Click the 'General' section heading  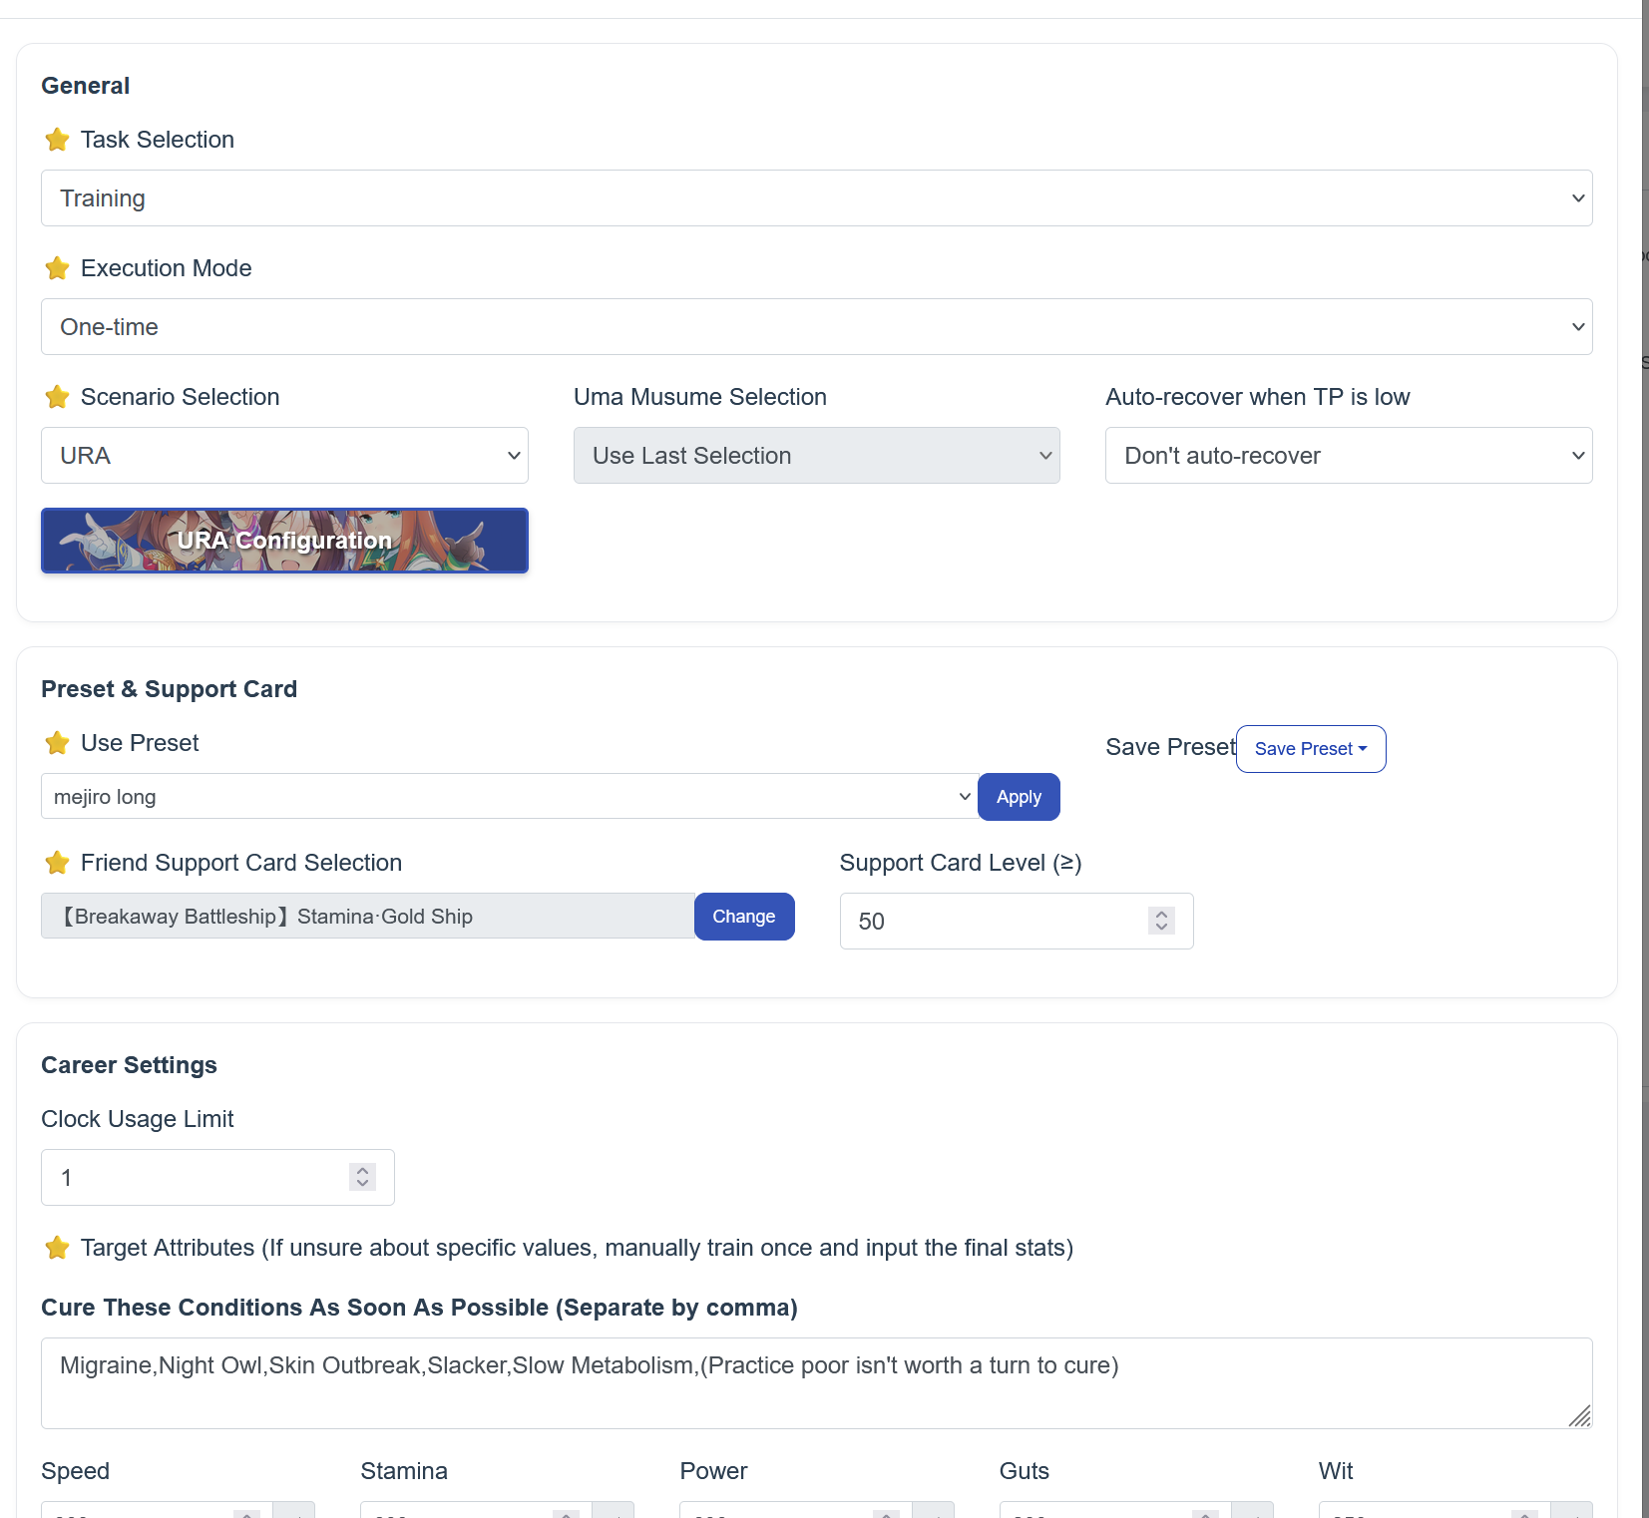pyautogui.click(x=86, y=86)
